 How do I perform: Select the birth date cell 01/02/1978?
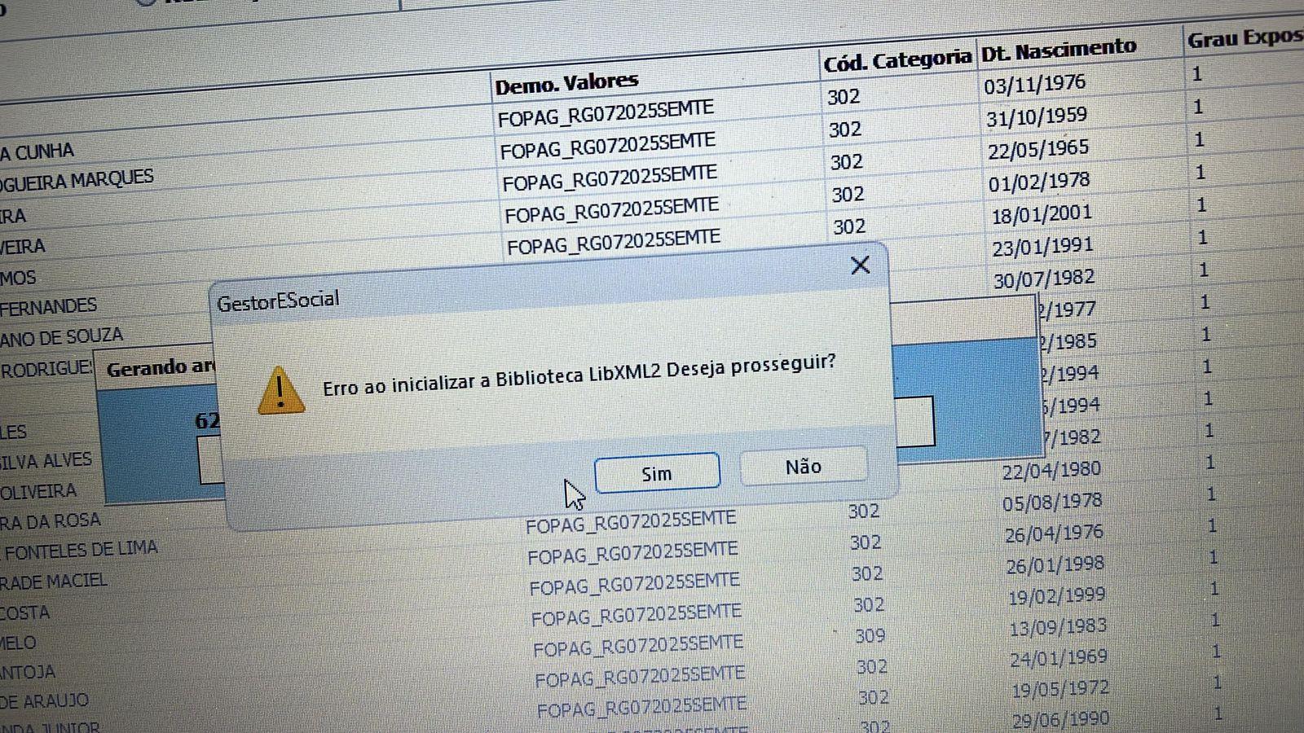coord(1039,182)
